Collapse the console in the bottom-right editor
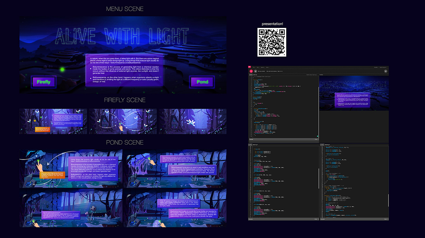This screenshot has height=238, width=425. [x=388, y=219]
